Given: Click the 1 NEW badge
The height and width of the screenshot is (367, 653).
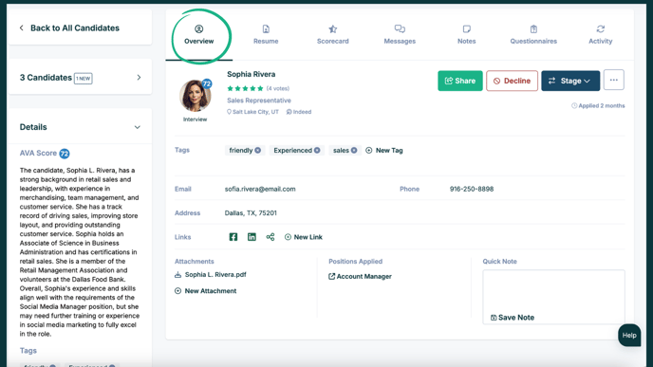Looking at the screenshot, I should [x=83, y=78].
